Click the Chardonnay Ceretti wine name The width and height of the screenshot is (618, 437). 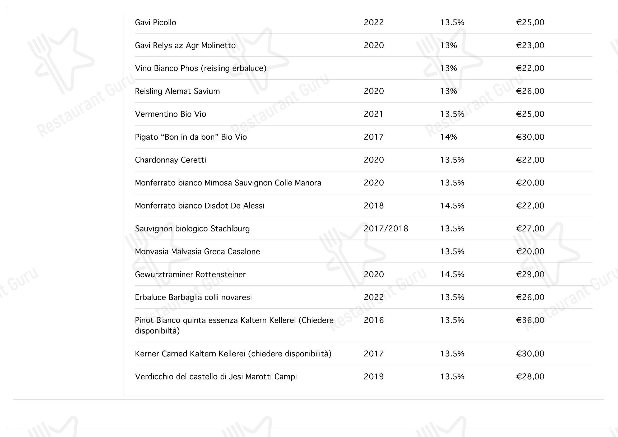point(170,160)
